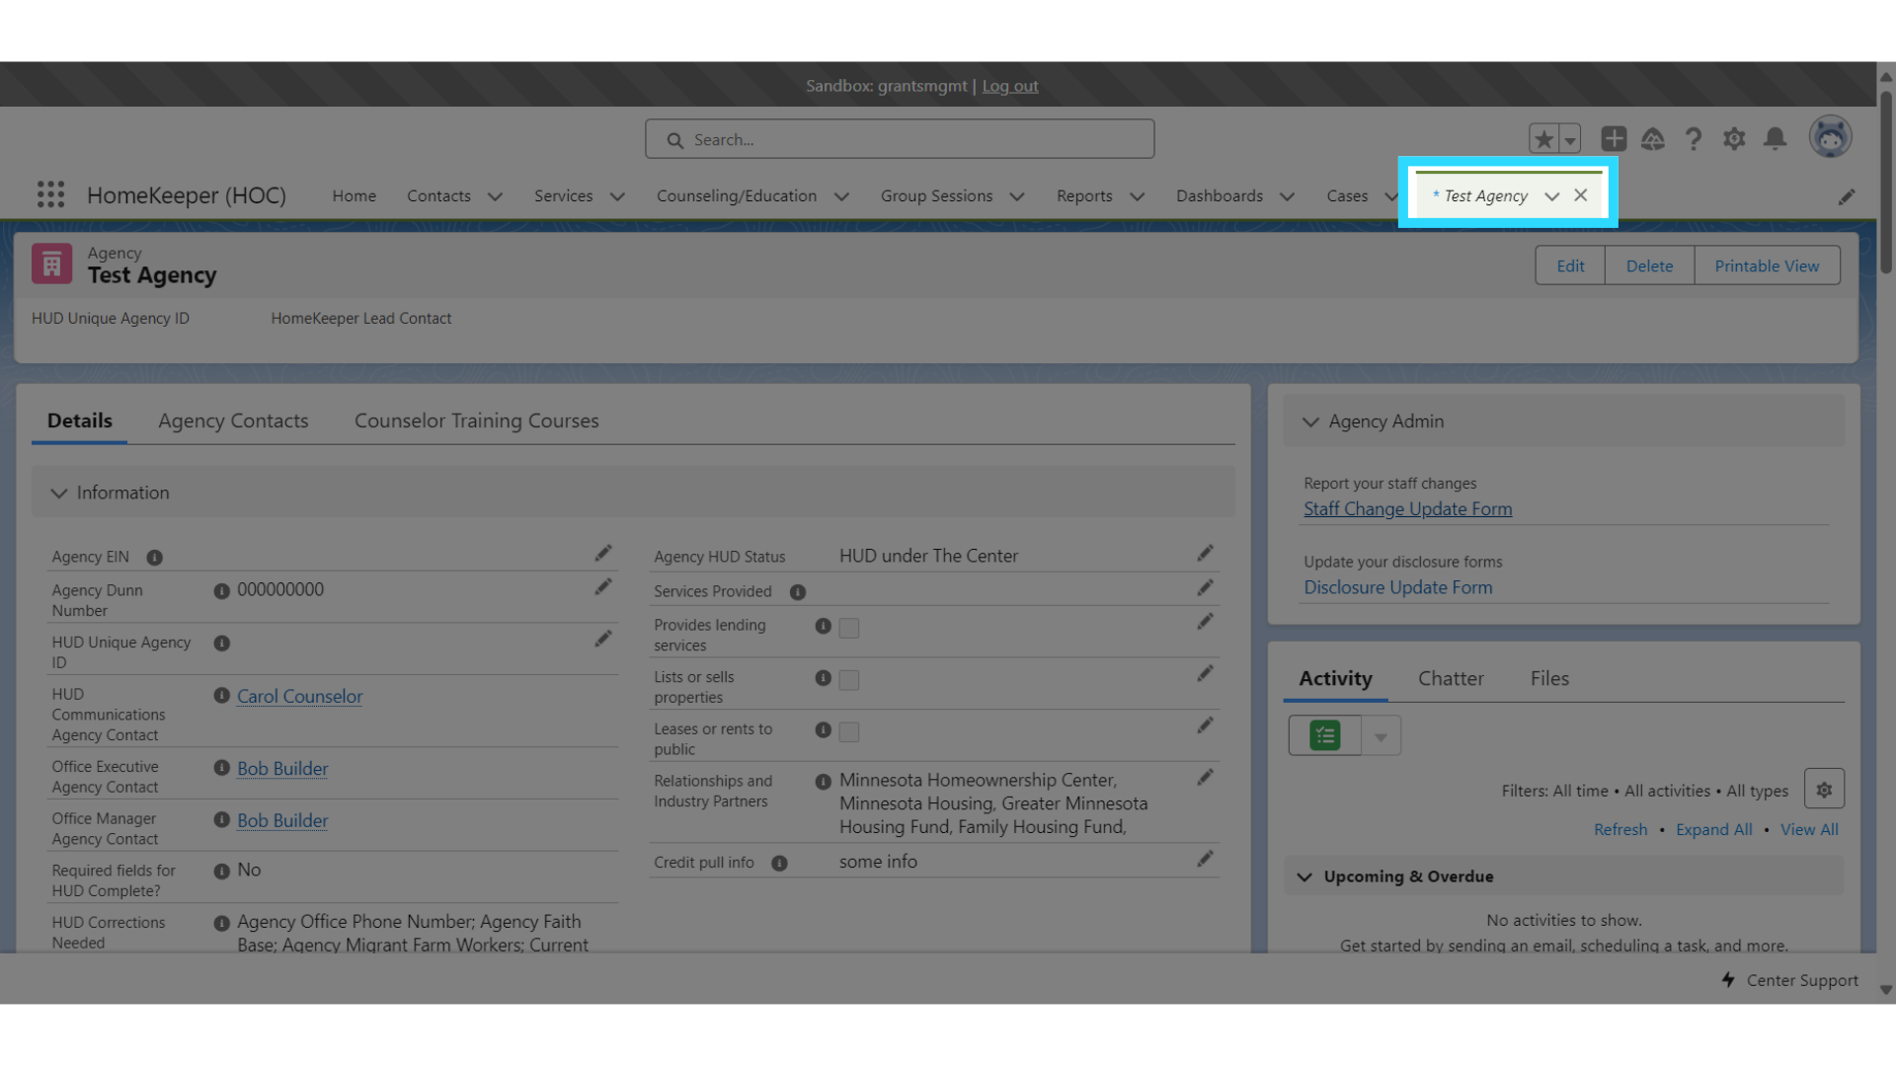Open the Contacts nav dropdown arrow
The height and width of the screenshot is (1066, 1896).
coord(496,196)
